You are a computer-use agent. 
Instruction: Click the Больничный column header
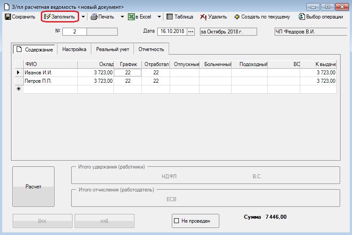coord(215,64)
